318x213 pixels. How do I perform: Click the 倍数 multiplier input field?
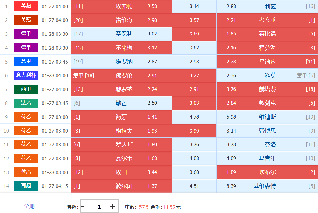pos(99,206)
